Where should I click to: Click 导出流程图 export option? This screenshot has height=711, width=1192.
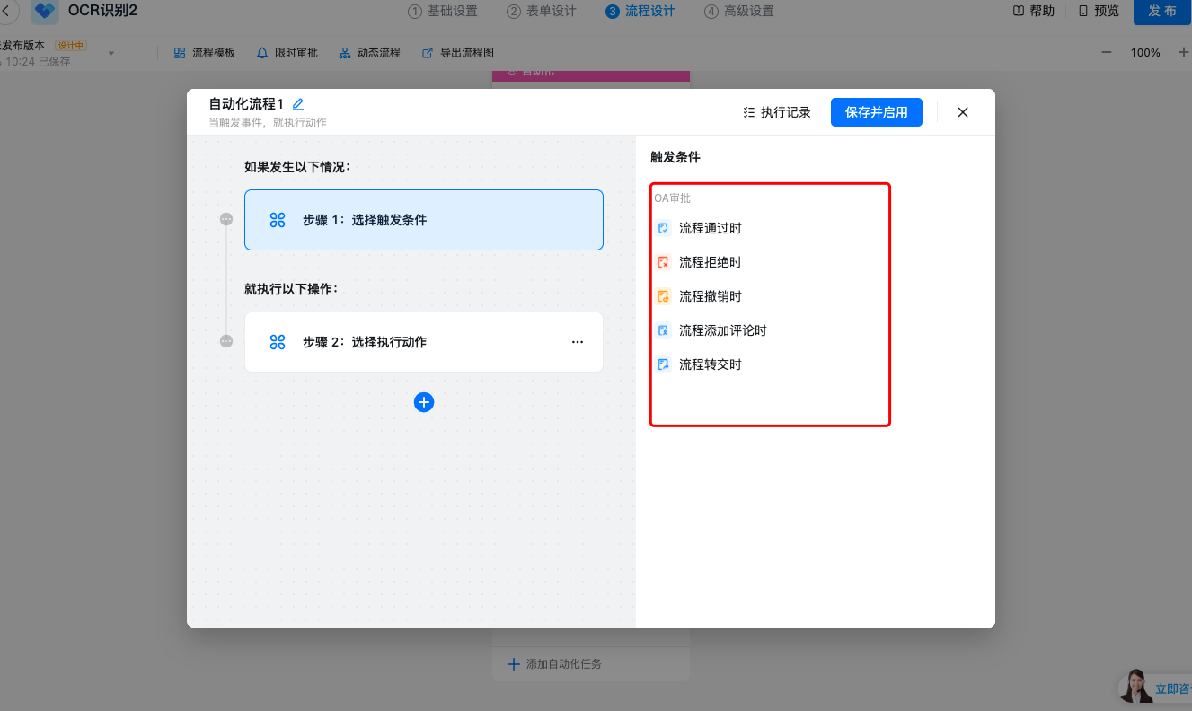pyautogui.click(x=458, y=53)
